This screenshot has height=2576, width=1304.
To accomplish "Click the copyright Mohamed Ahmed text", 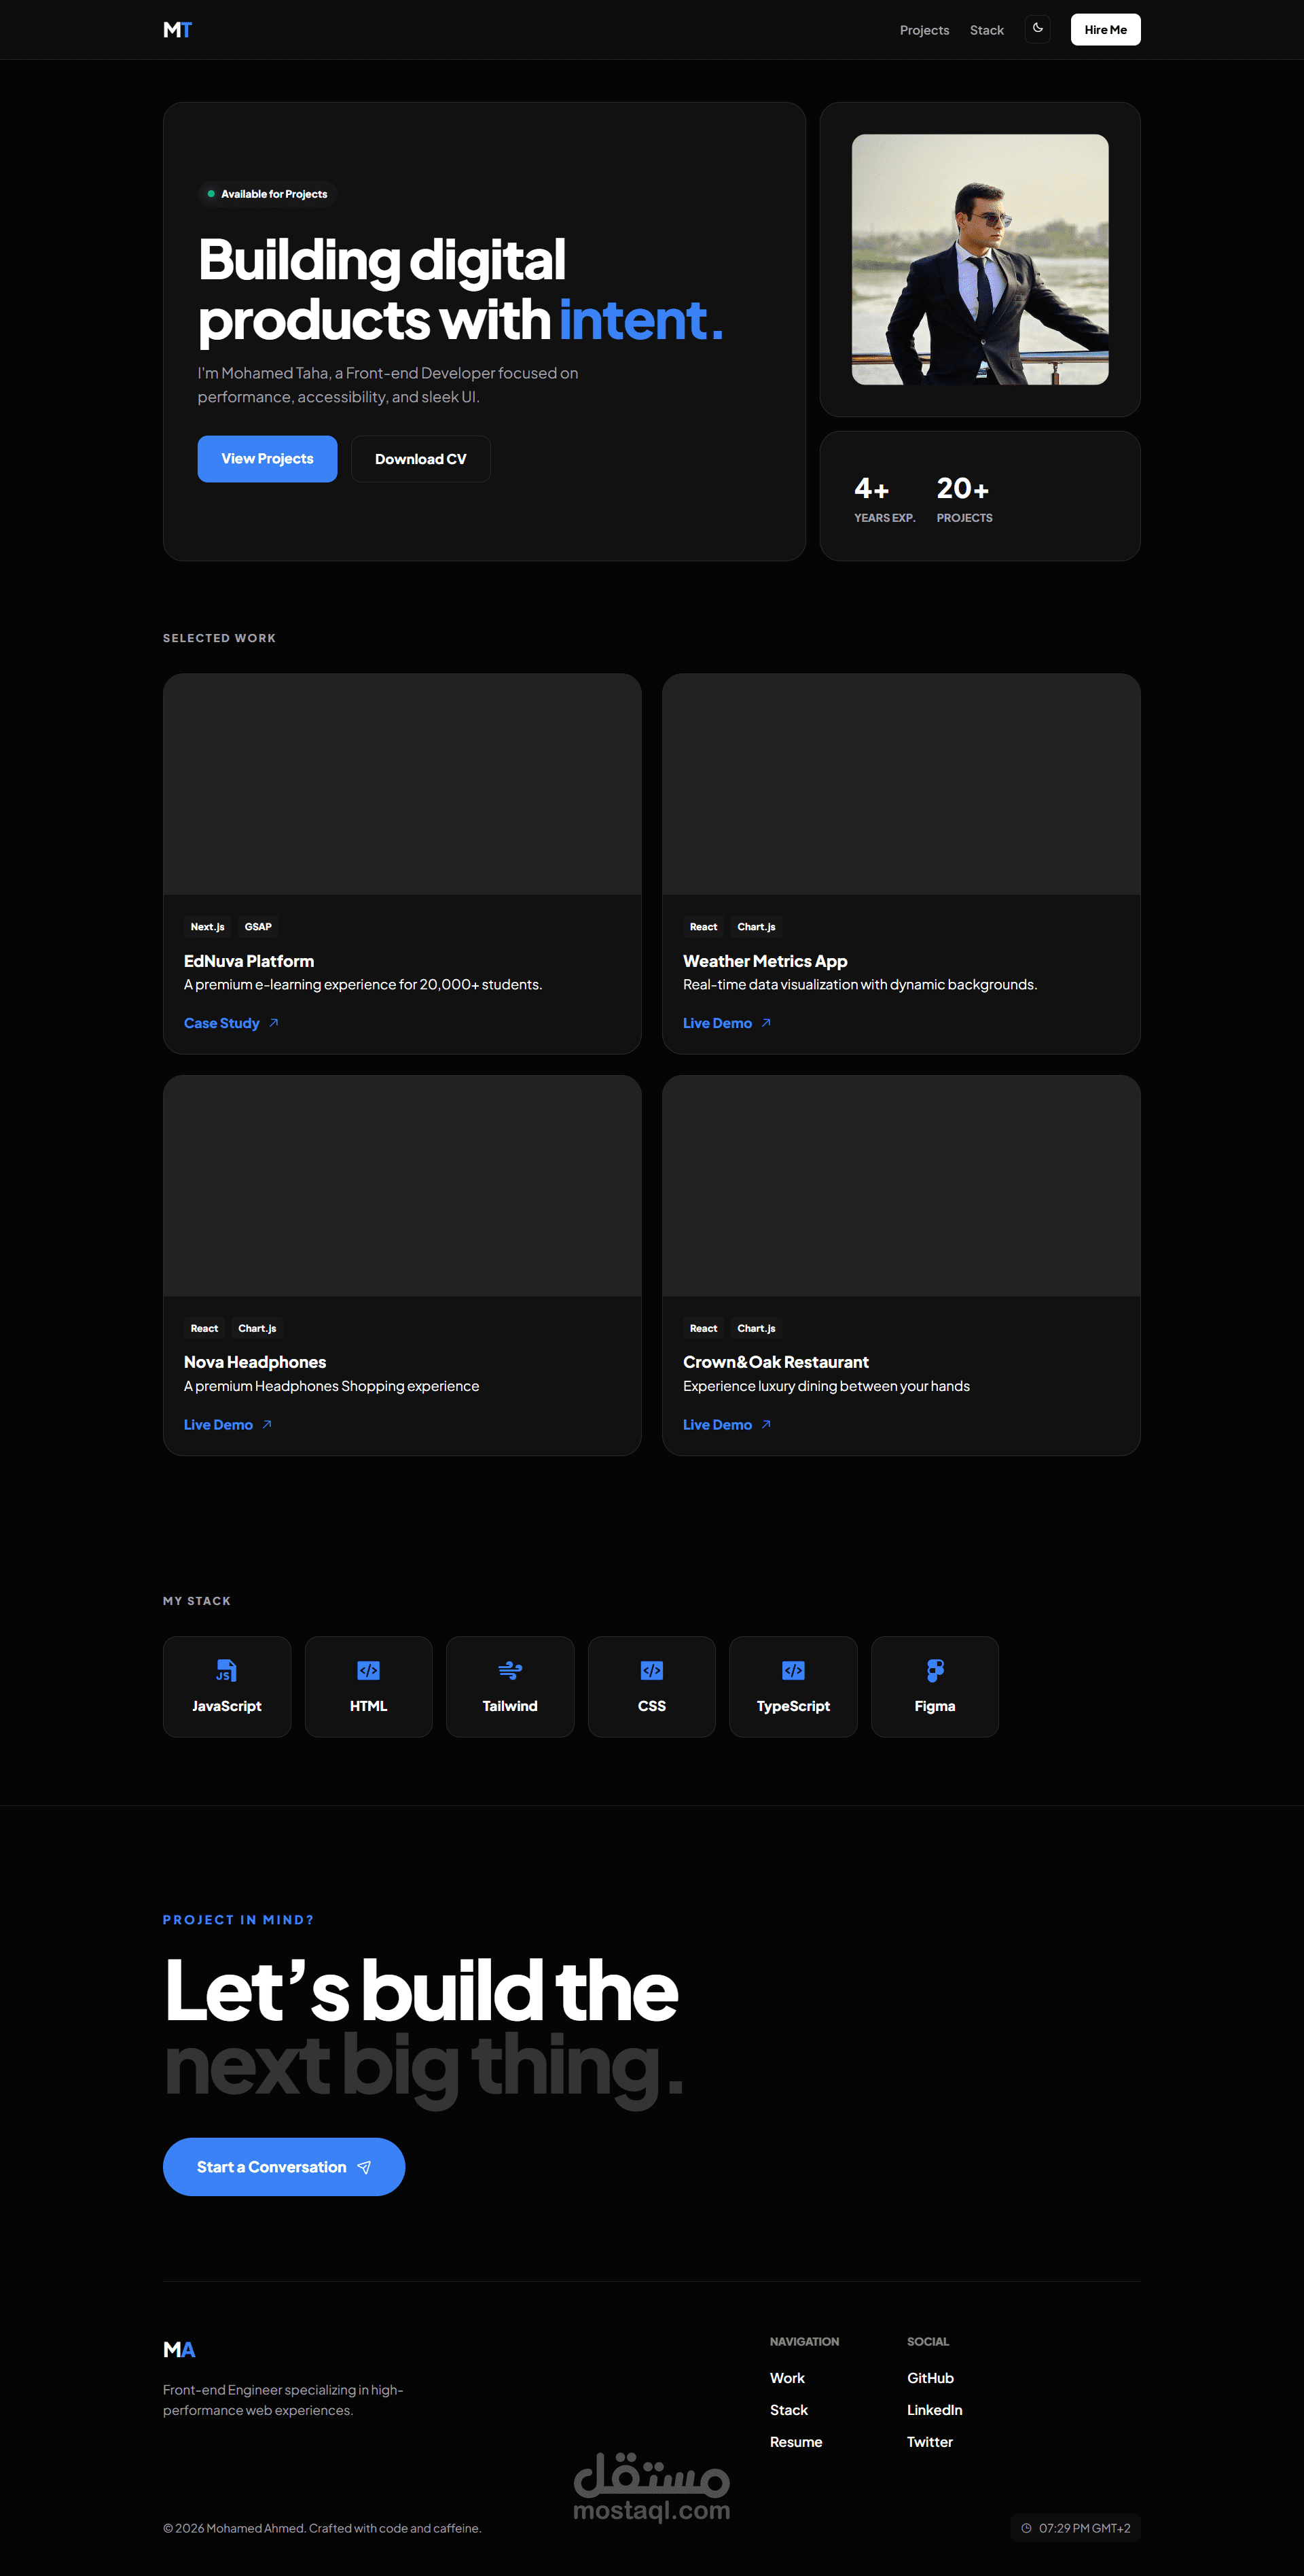I will 322,2528.
